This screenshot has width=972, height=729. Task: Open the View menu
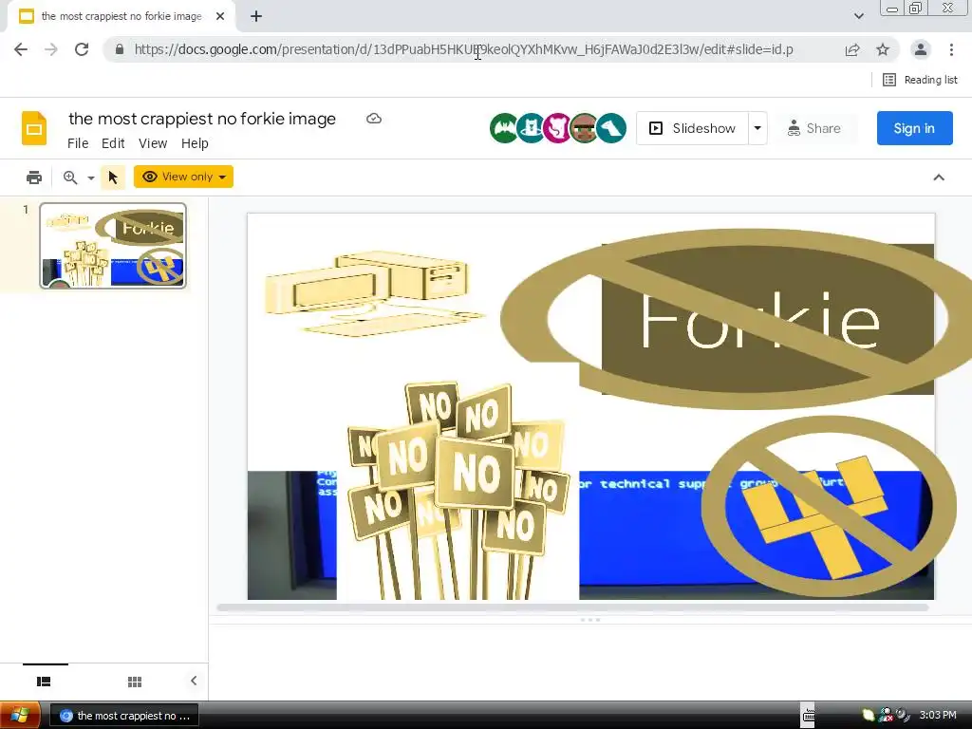click(153, 143)
